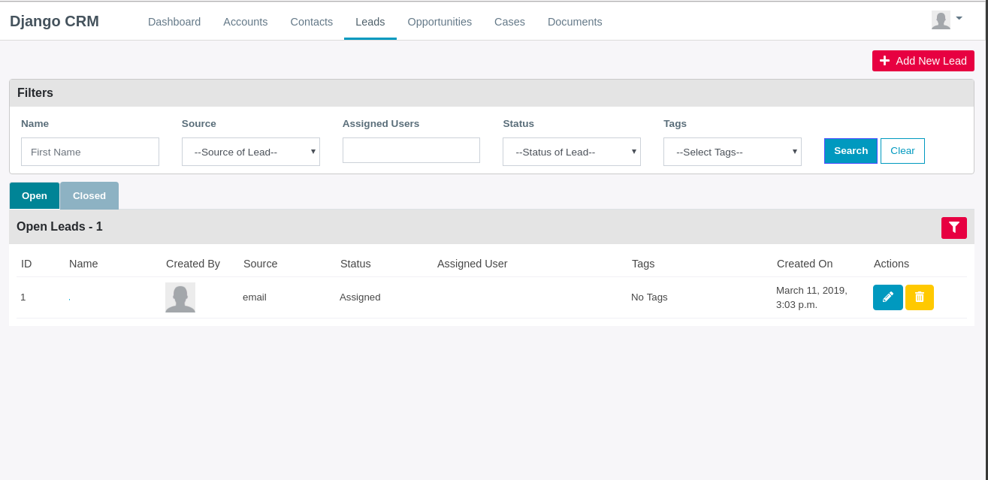Delete lead 1 with trash icon

920,297
